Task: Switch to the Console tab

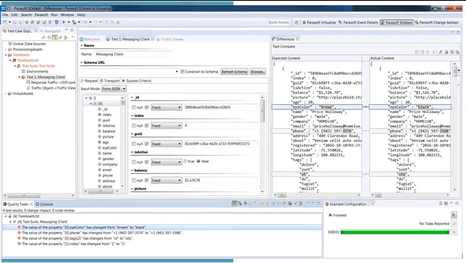Action: point(44,204)
